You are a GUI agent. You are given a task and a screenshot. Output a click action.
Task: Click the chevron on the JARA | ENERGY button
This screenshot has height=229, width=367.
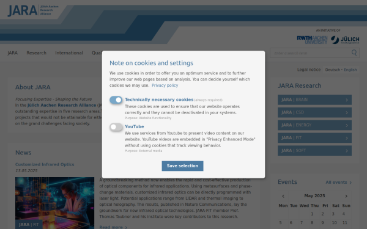point(347,125)
